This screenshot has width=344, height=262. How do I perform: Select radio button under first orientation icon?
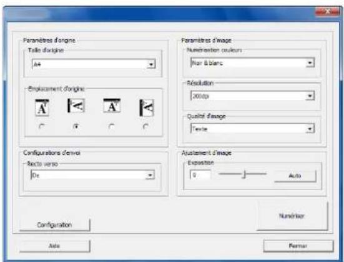(x=42, y=127)
